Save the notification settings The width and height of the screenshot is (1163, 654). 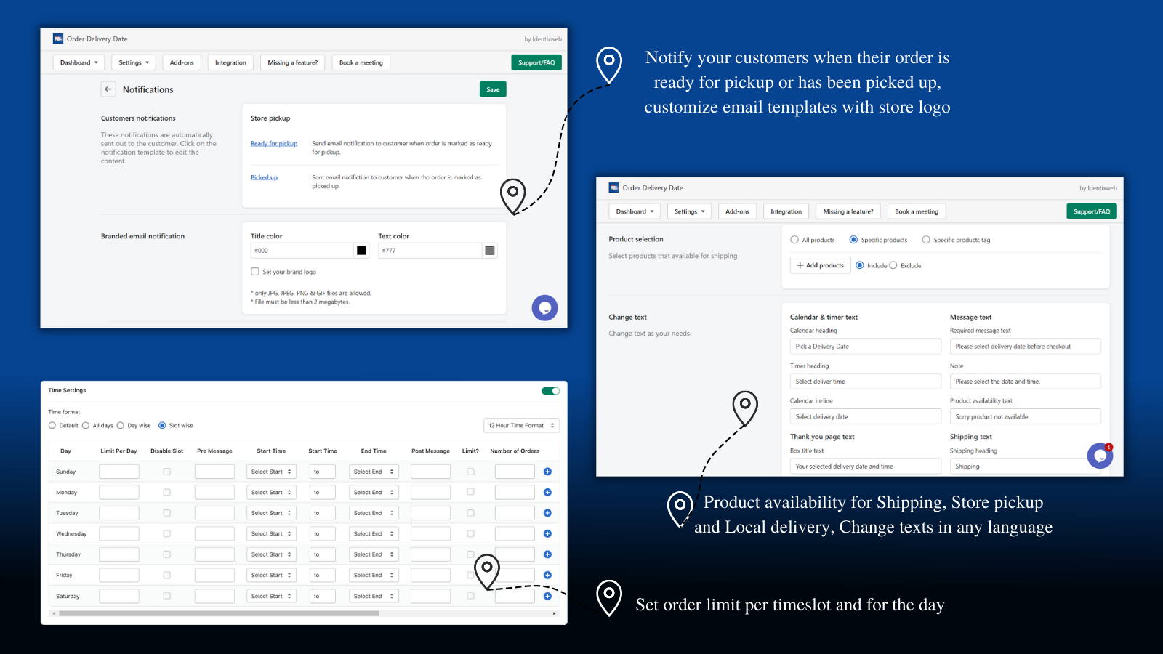click(493, 89)
